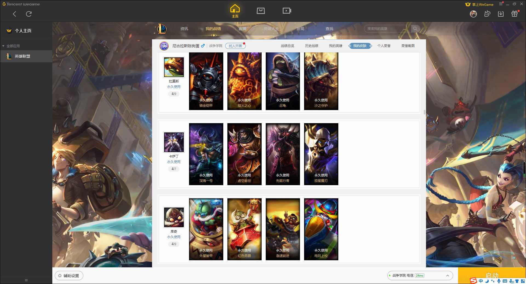Open the store bag icon in top bar

click(x=261, y=11)
